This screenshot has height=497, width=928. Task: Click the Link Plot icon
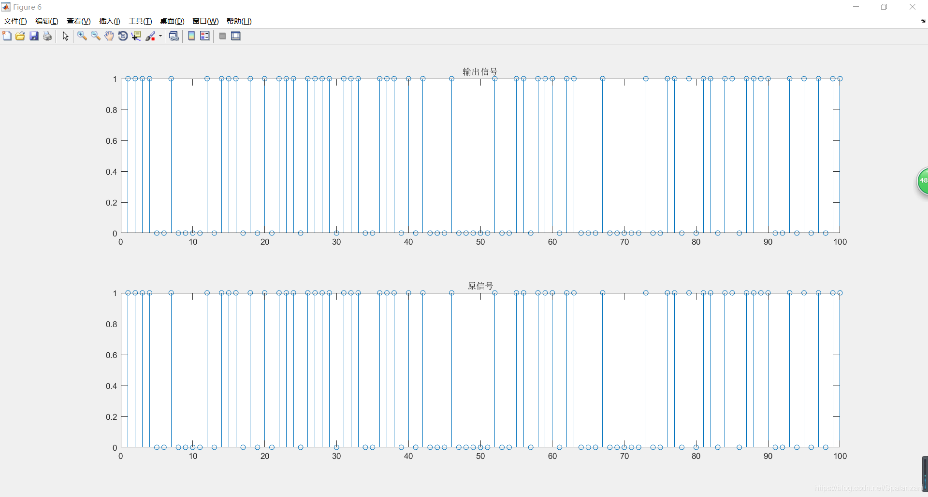click(x=174, y=36)
